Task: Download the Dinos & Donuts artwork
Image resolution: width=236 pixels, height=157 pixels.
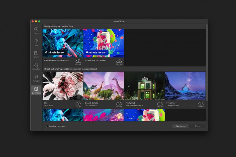Action: [119, 104]
